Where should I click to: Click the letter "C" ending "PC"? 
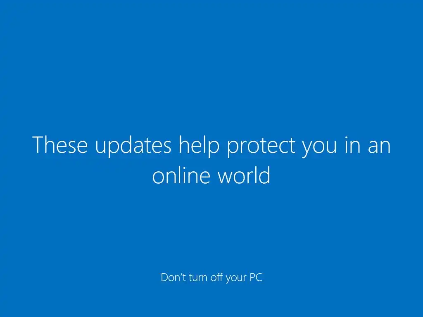point(259,277)
